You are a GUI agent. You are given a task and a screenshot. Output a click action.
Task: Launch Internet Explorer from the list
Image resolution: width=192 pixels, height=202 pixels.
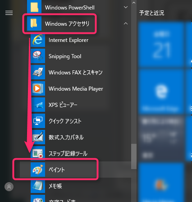pos(69,40)
